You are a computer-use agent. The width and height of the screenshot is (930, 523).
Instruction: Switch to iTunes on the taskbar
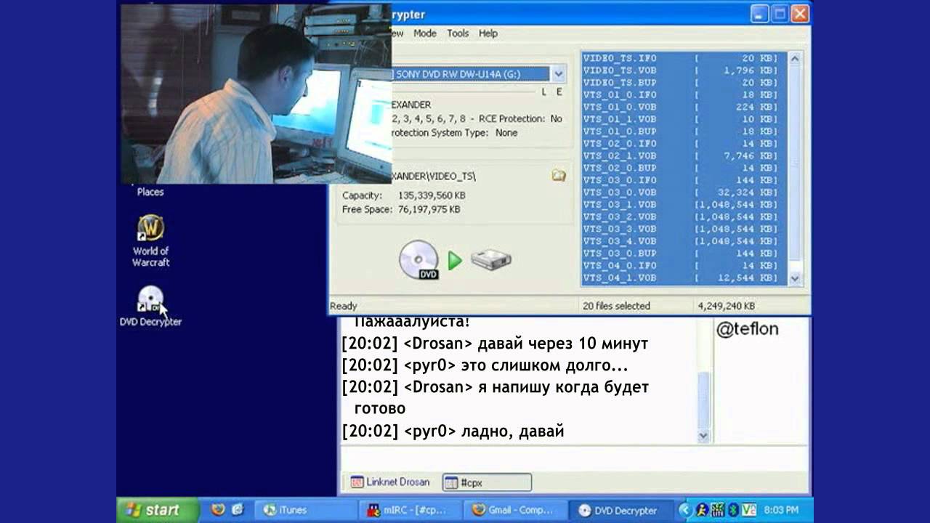click(307, 510)
